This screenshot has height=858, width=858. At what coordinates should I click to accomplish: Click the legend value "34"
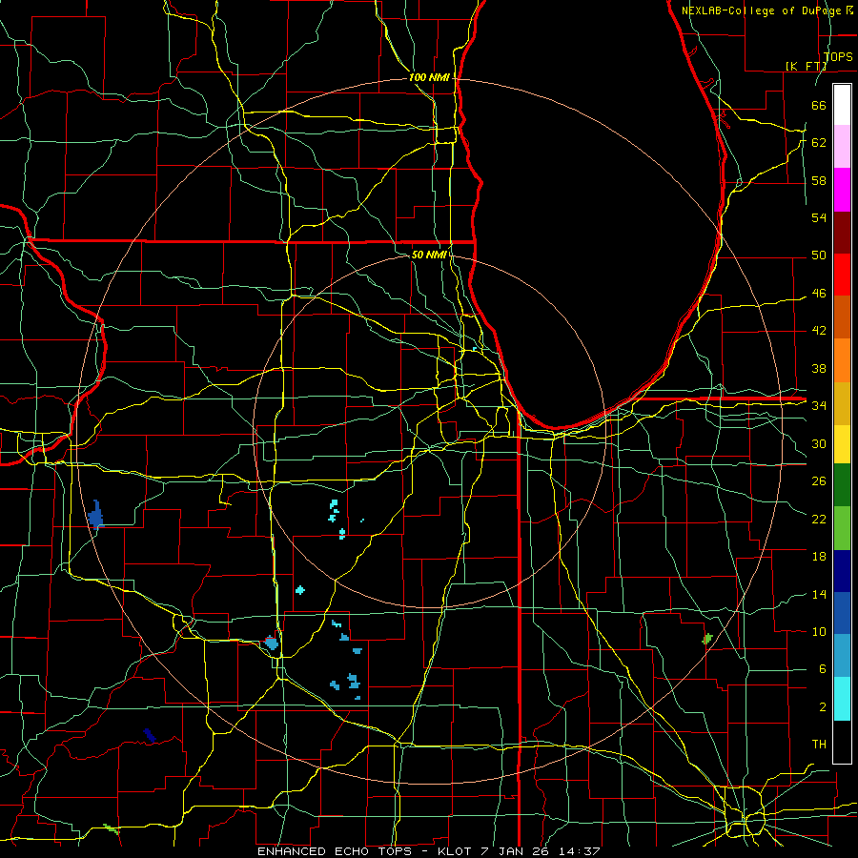point(819,406)
